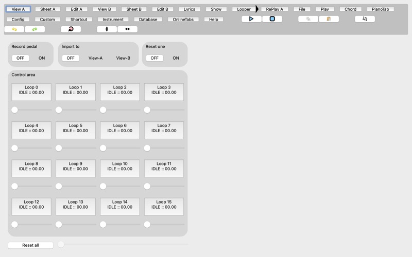Open the Edit A tab

[x=76, y=9]
